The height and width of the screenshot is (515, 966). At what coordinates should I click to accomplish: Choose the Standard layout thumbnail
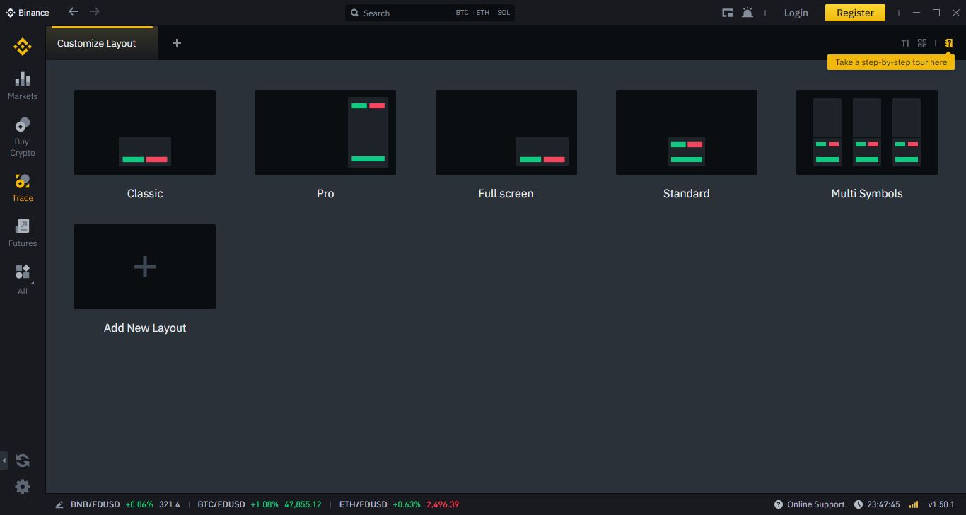(x=687, y=132)
